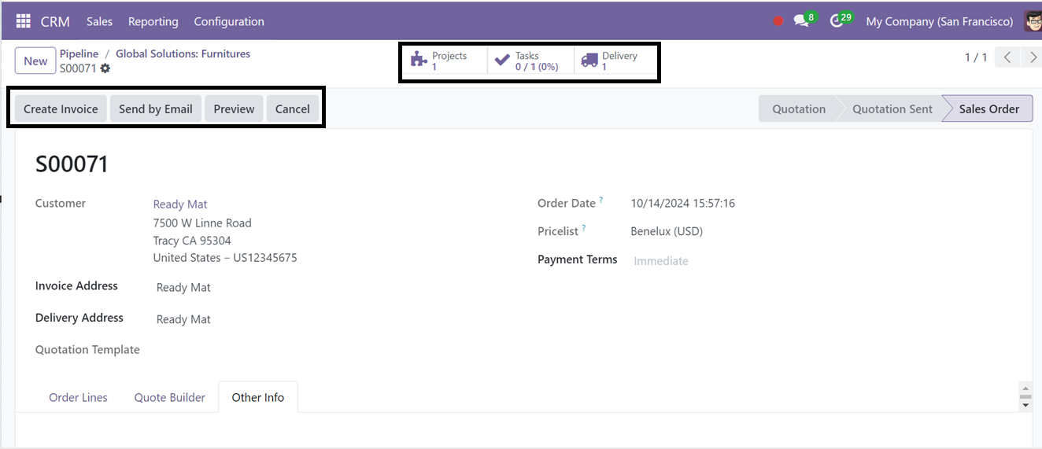Click the Tasks checkmark icon
1042x449 pixels.
[x=502, y=61]
